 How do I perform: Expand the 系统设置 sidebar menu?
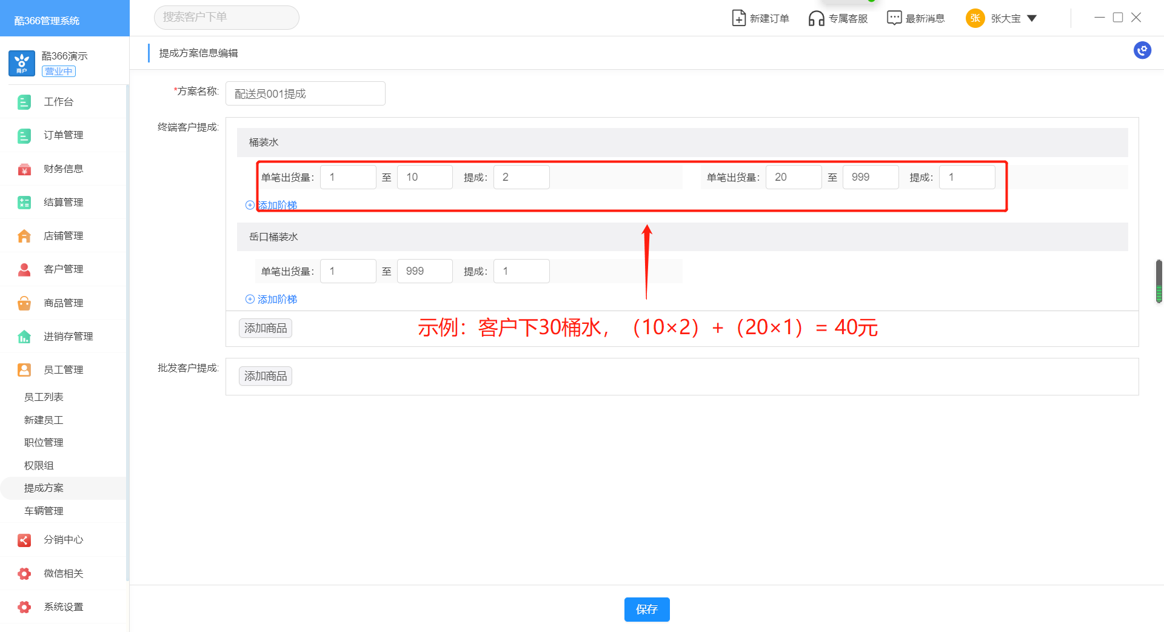(63, 607)
